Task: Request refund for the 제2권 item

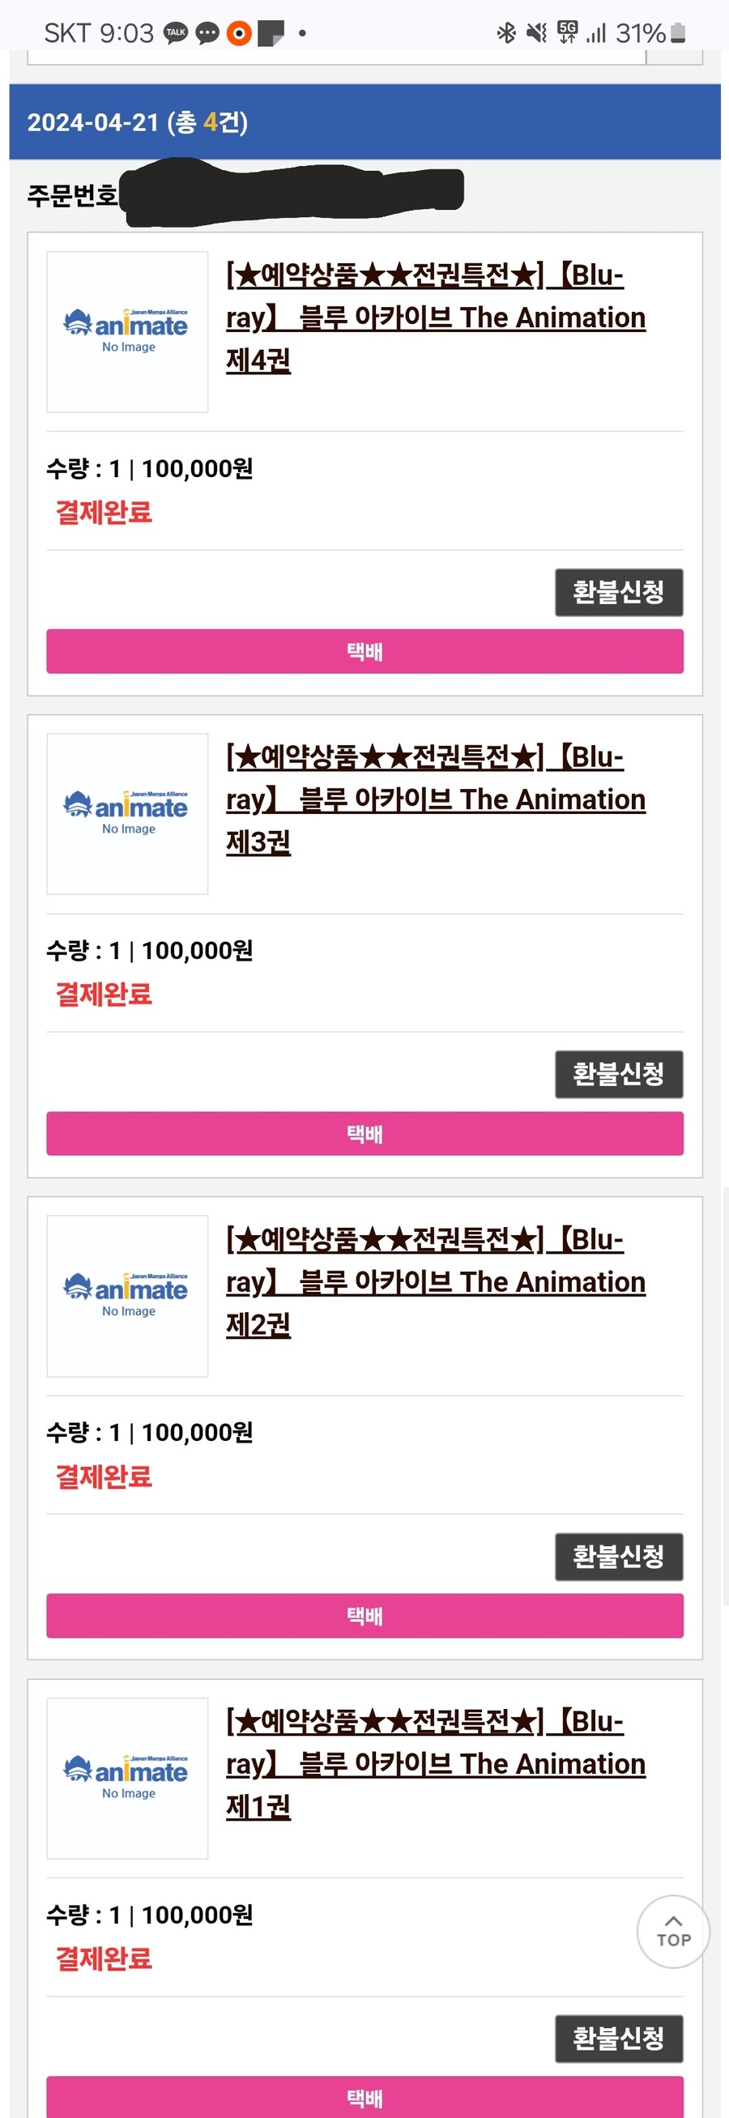Action: click(618, 1557)
